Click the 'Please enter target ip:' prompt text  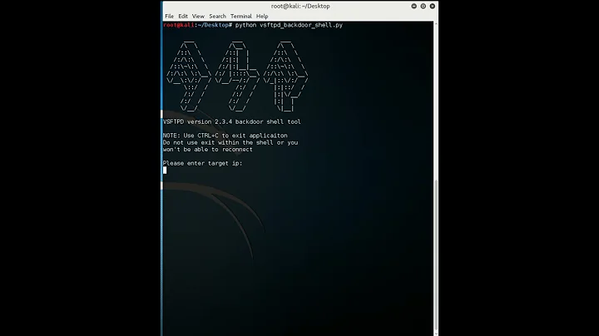(x=202, y=163)
